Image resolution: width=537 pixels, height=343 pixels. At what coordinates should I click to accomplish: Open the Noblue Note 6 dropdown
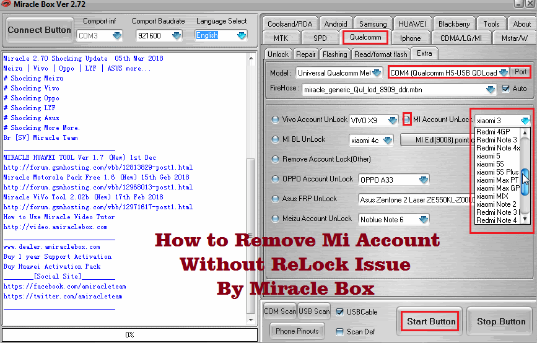(424, 219)
